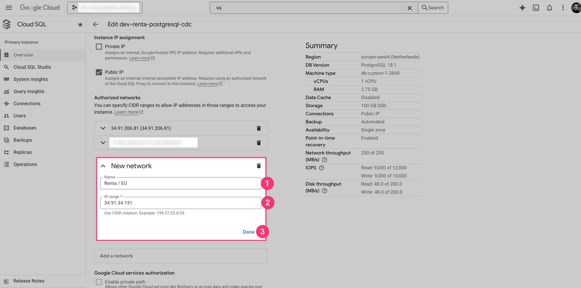
Task: Clear the search box with X
Action: pos(409,8)
